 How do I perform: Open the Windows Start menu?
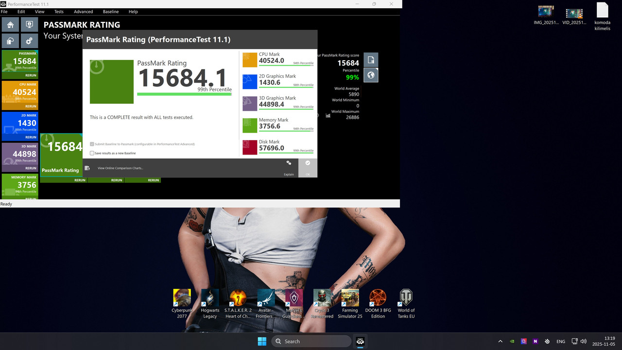[x=262, y=341]
